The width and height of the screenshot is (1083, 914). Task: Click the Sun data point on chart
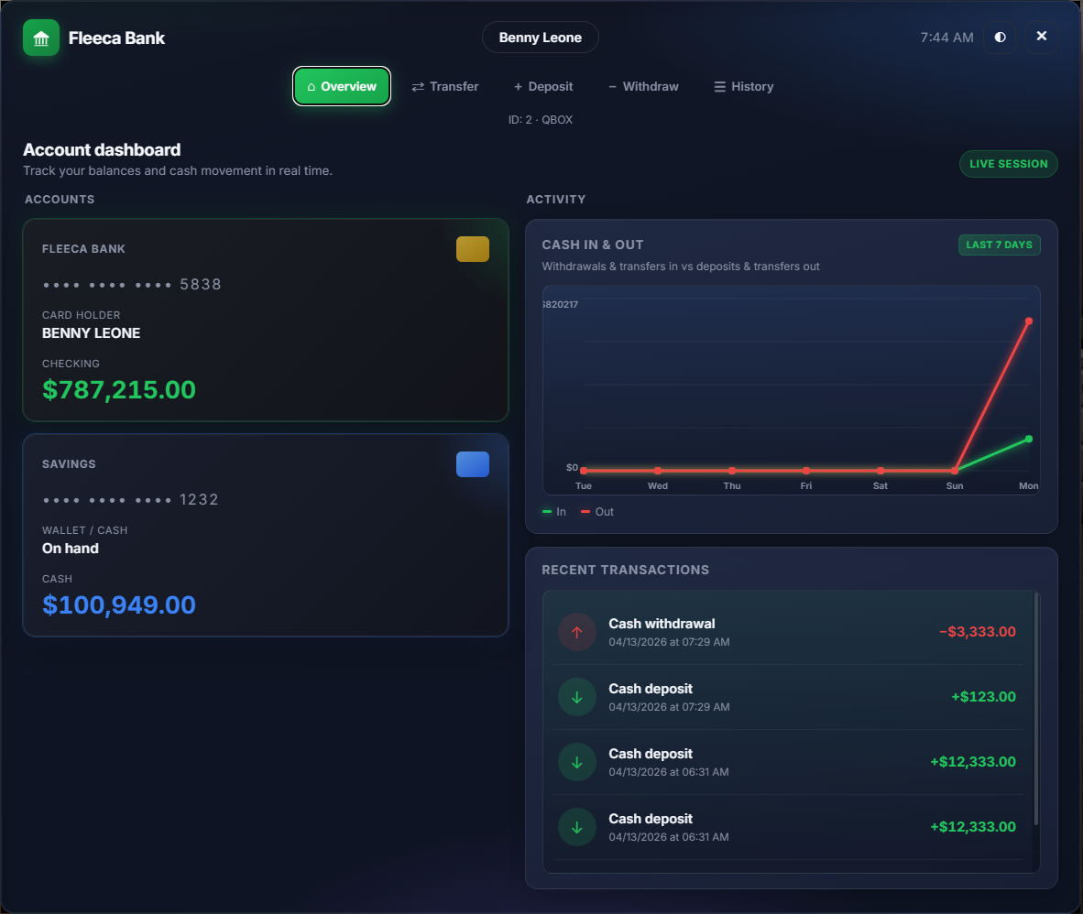955,471
